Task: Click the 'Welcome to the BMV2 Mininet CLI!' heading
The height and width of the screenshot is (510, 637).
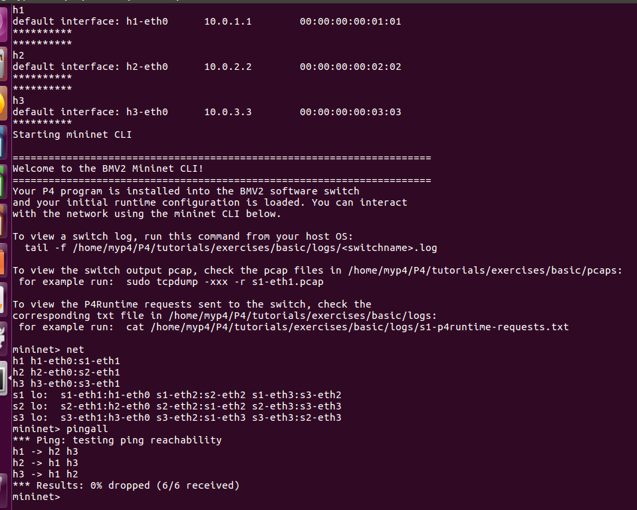Action: (x=108, y=168)
